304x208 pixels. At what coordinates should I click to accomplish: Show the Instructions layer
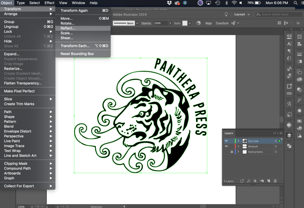(226, 152)
